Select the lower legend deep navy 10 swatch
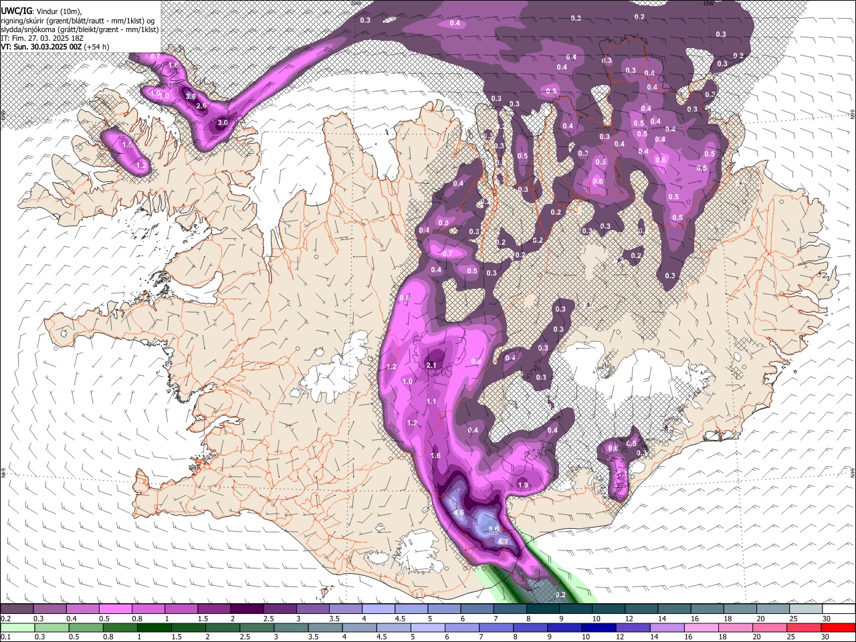The image size is (856, 642). (599, 627)
